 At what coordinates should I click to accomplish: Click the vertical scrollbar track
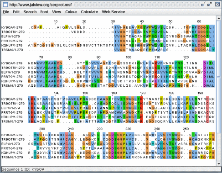[219, 91]
